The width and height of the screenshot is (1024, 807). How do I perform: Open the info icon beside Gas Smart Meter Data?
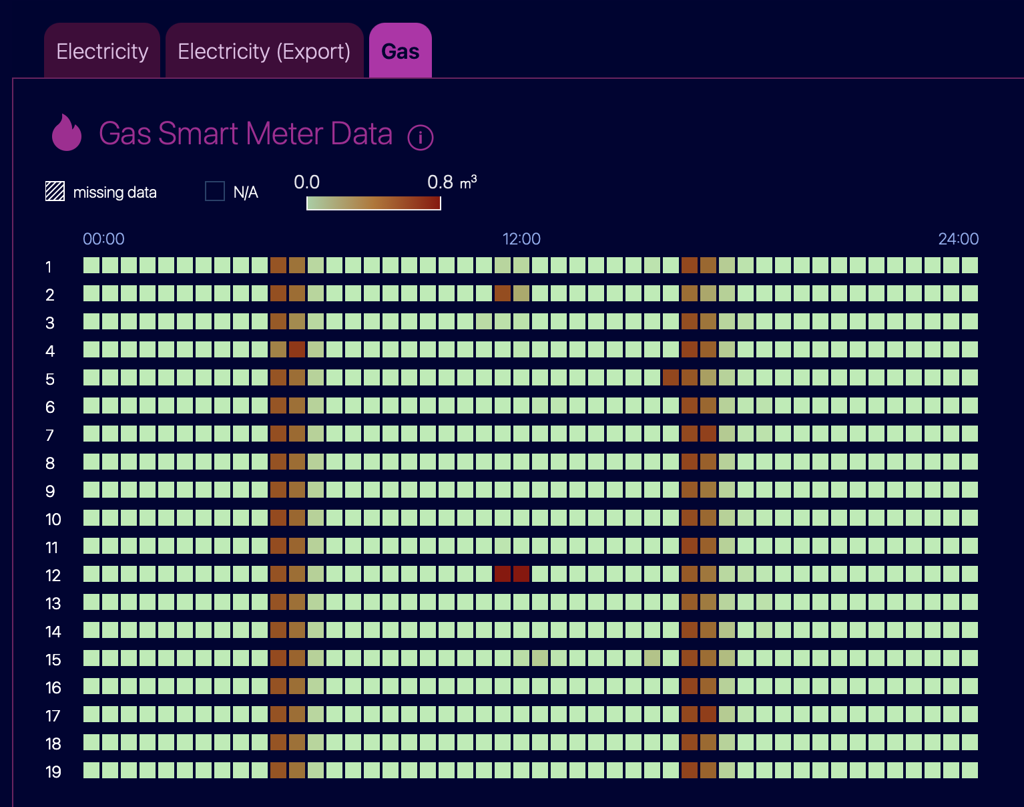tap(421, 138)
